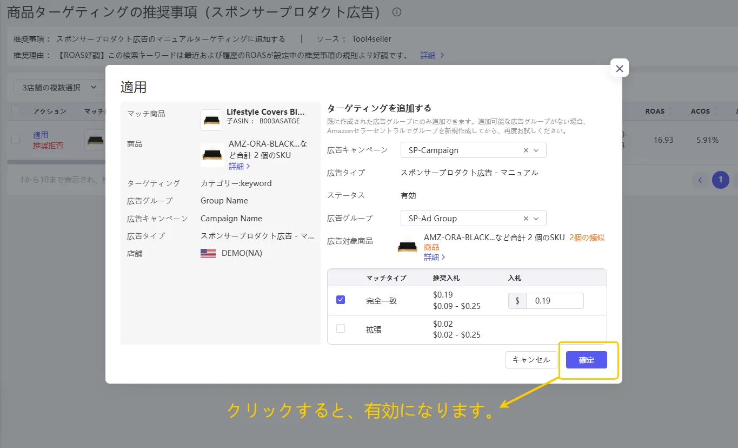Sort the table by the ACOS column
Screen dimensions: 738x448
tap(704, 111)
